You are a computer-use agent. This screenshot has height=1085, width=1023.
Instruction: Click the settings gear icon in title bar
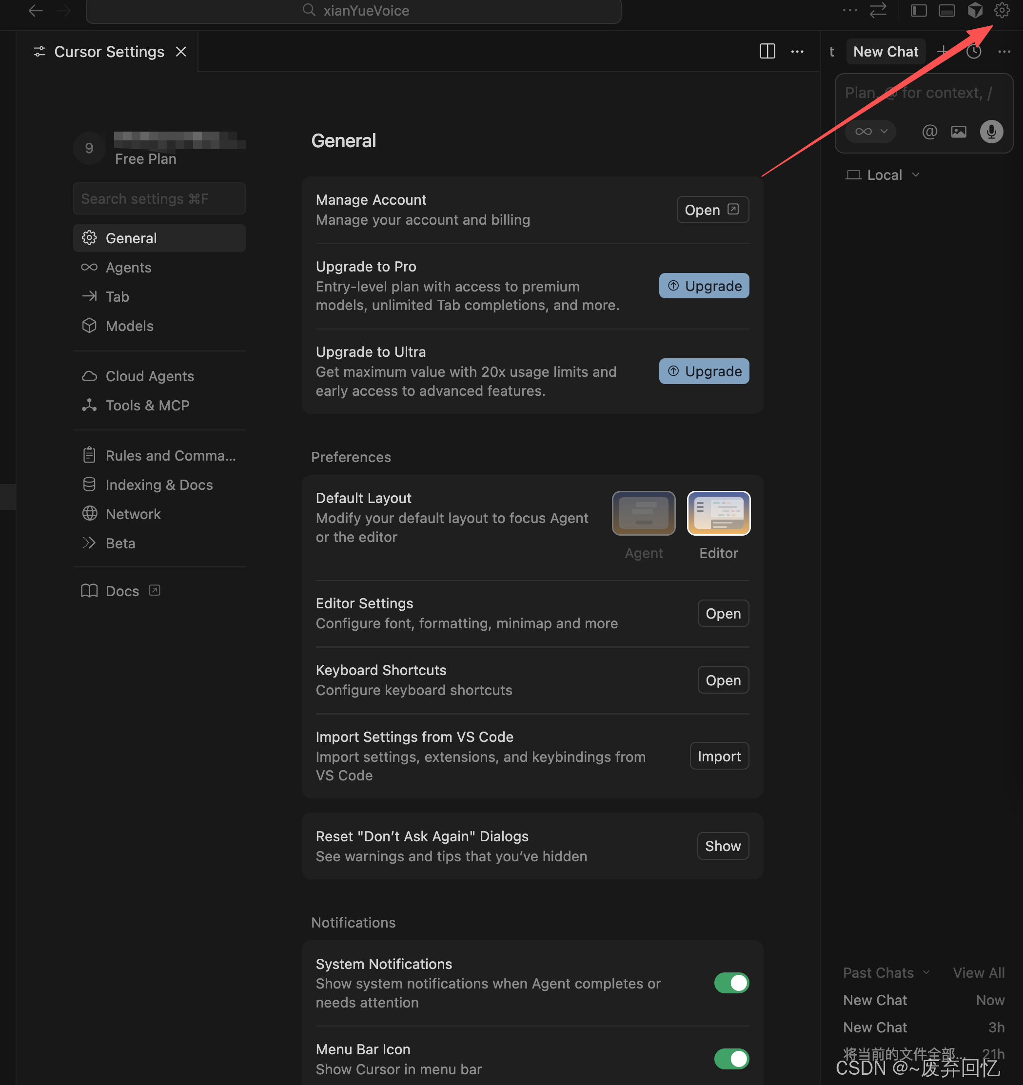[1001, 10]
